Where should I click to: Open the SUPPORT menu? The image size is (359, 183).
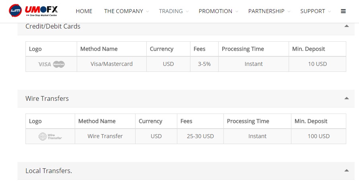[x=315, y=11]
